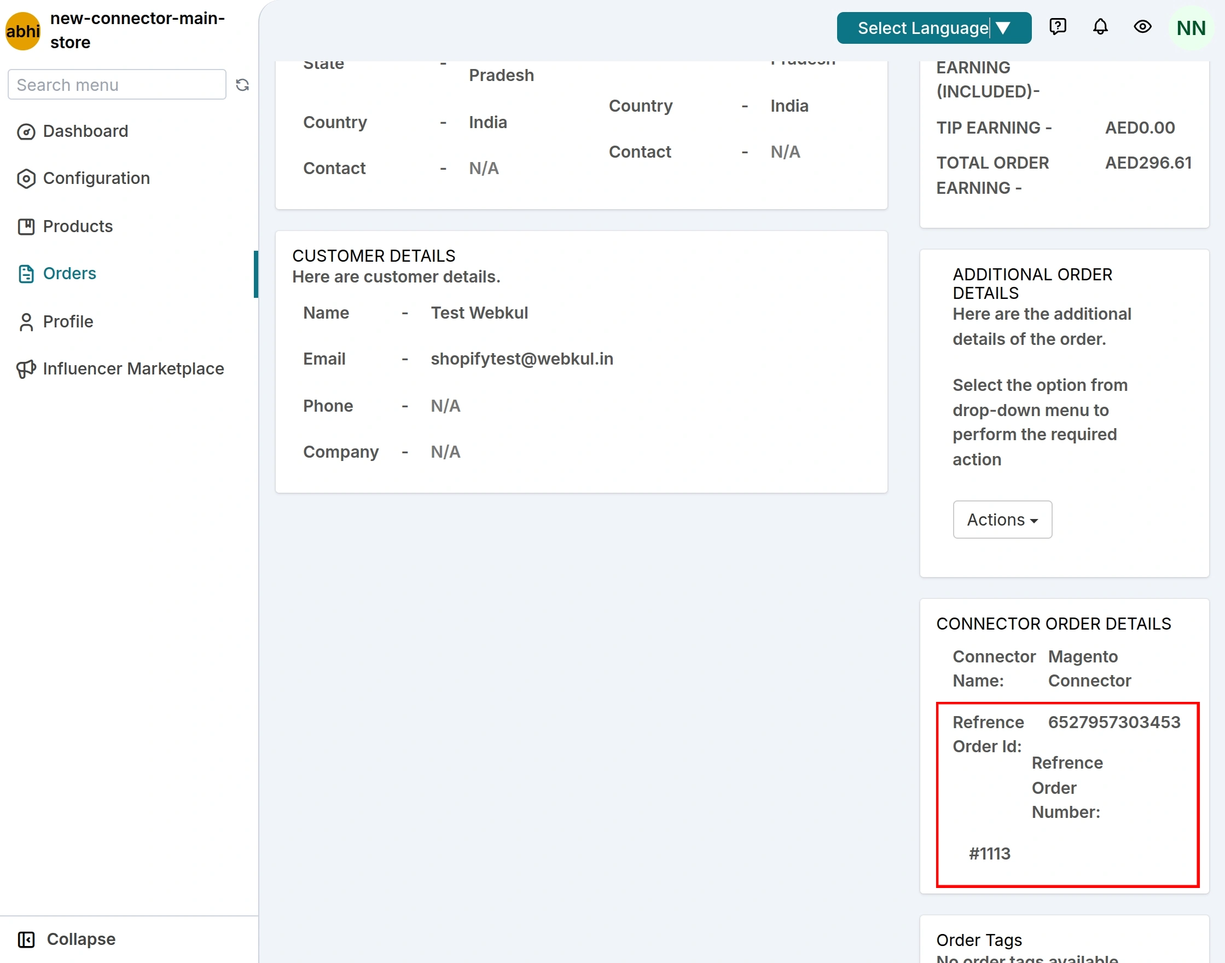Refresh the menu with the reload icon
Viewport: 1225px width, 963px height.
click(x=242, y=85)
